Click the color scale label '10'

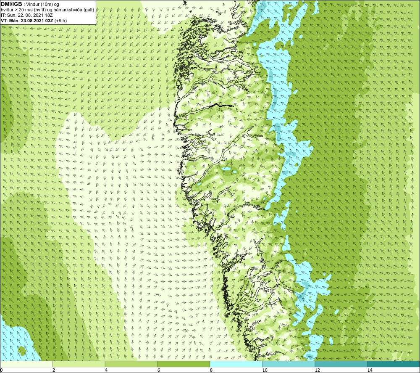tap(265, 370)
